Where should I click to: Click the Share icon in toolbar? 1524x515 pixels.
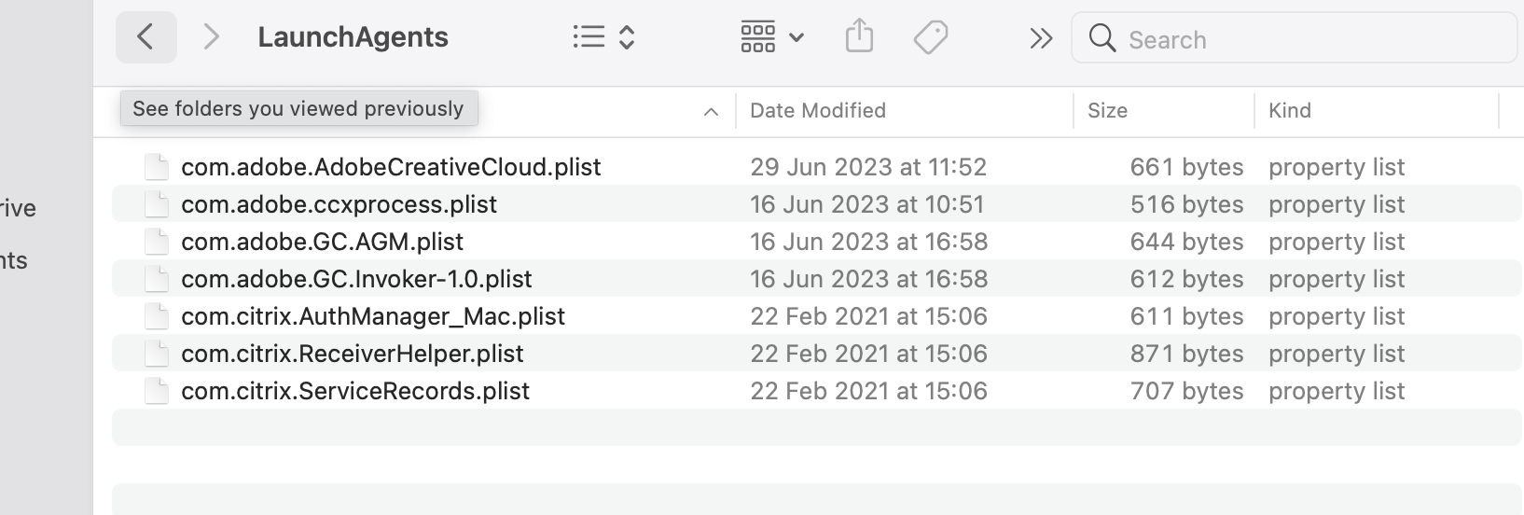(x=859, y=37)
